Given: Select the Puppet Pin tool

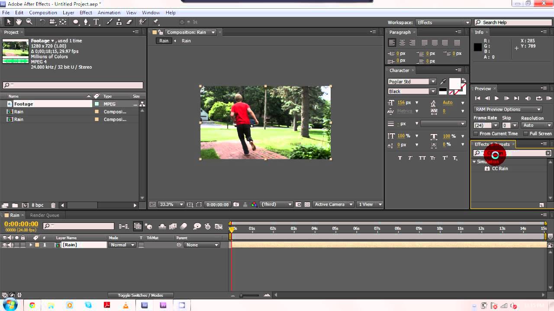Looking at the screenshot, I should [156, 22].
